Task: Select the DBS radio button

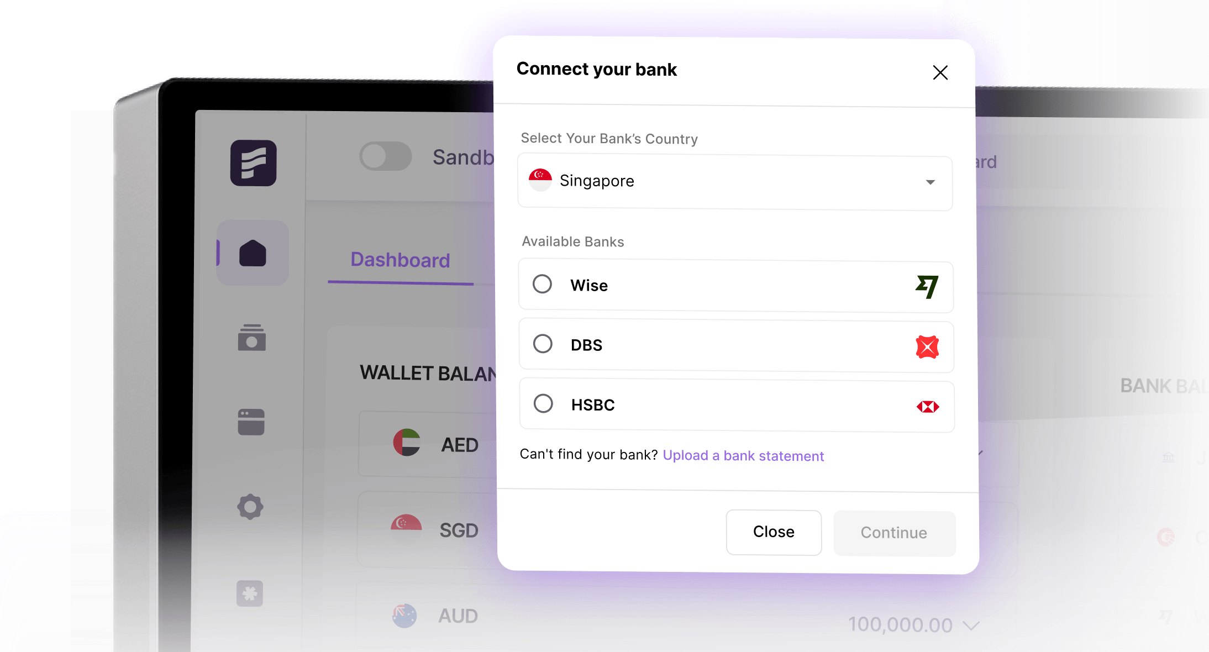Action: [x=543, y=344]
